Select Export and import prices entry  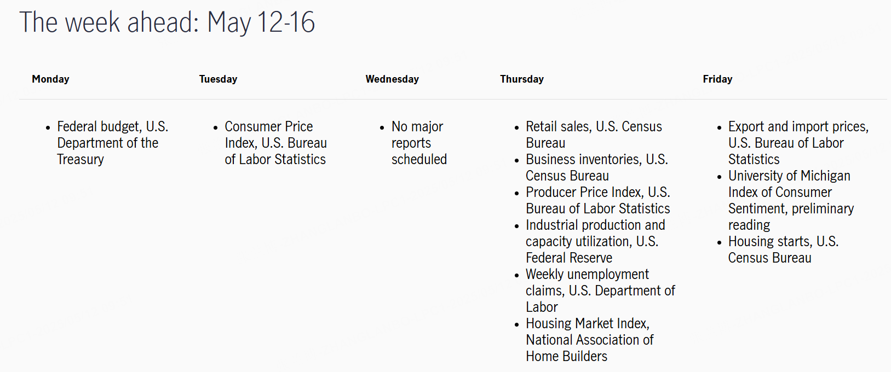[x=798, y=127]
